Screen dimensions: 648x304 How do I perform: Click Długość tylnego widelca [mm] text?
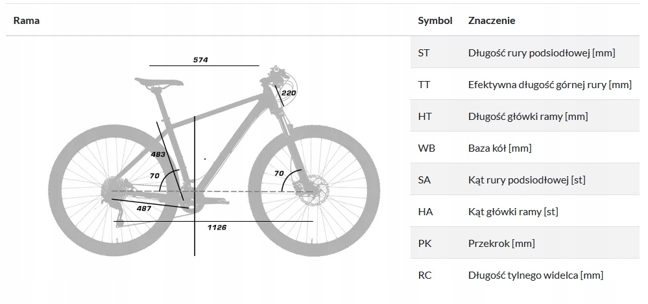coord(536,275)
